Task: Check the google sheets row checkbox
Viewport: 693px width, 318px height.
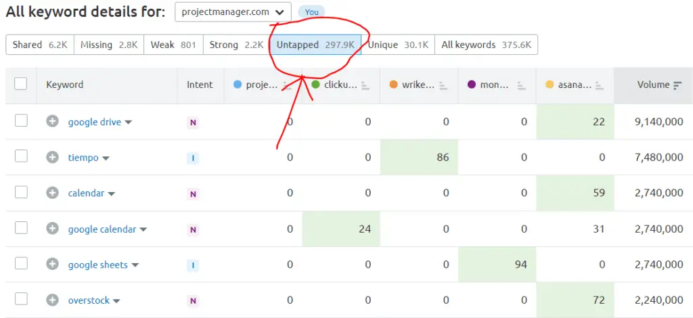Action: 21,263
